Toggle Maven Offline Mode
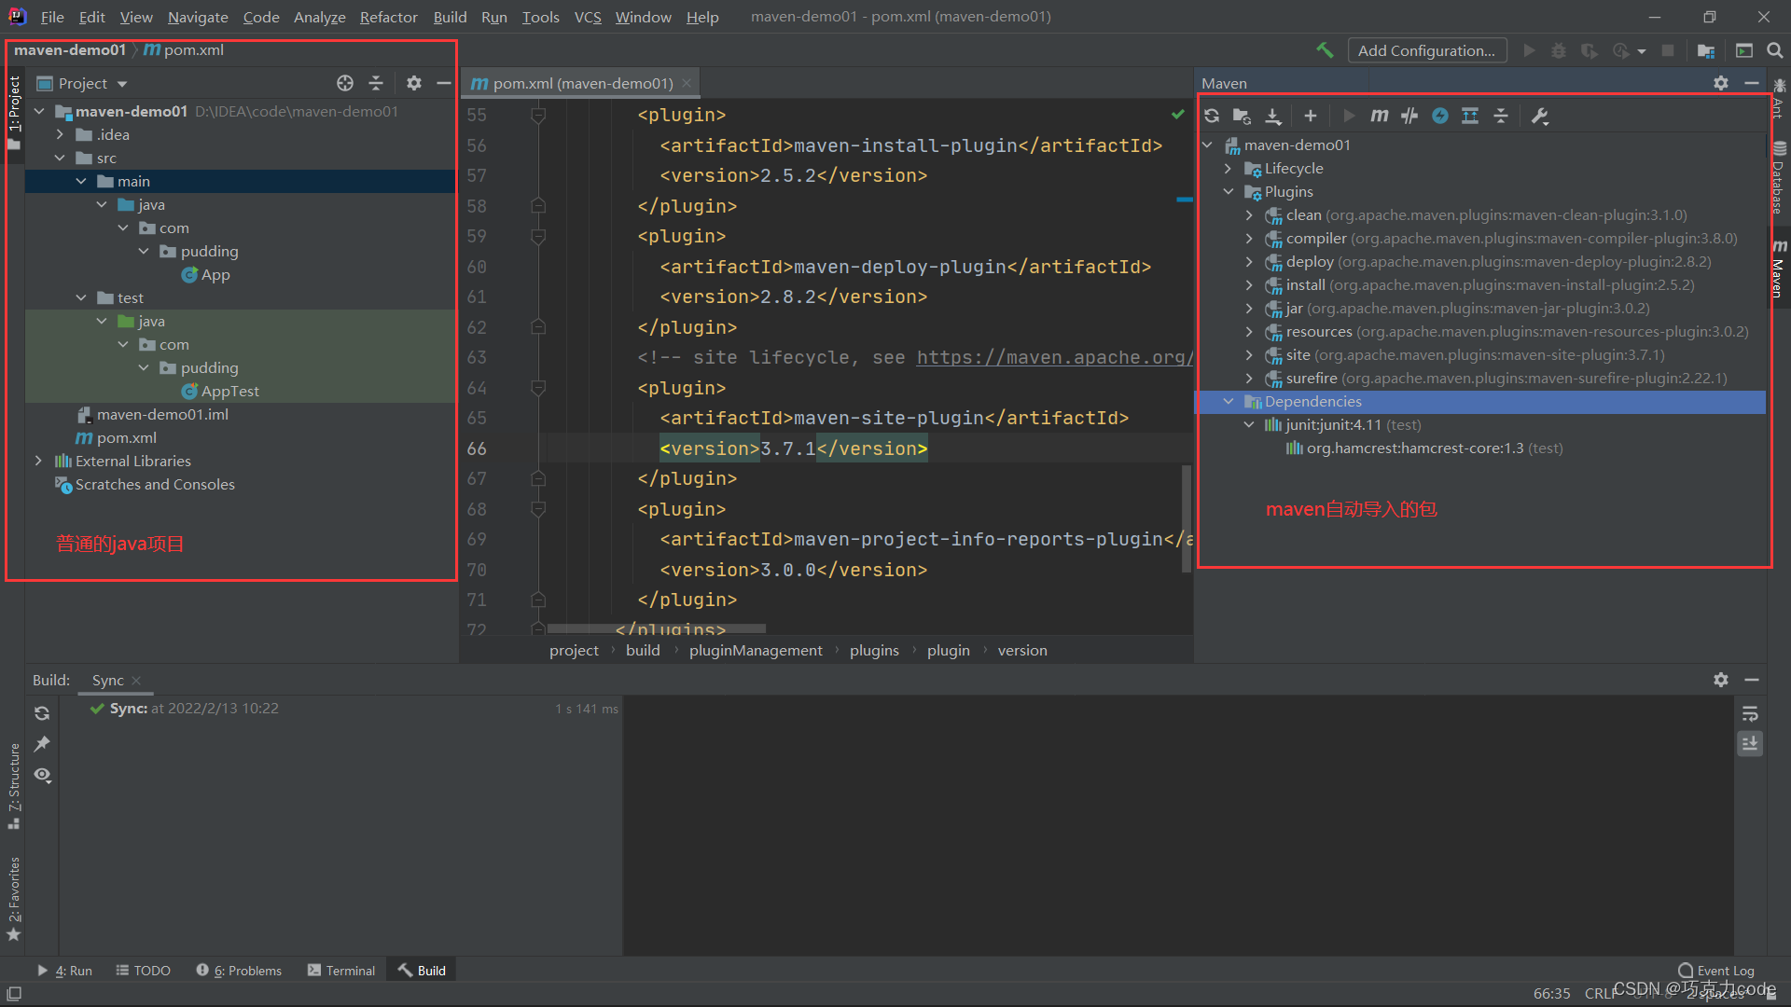Viewport: 1791px width, 1007px height. pos(1409,116)
